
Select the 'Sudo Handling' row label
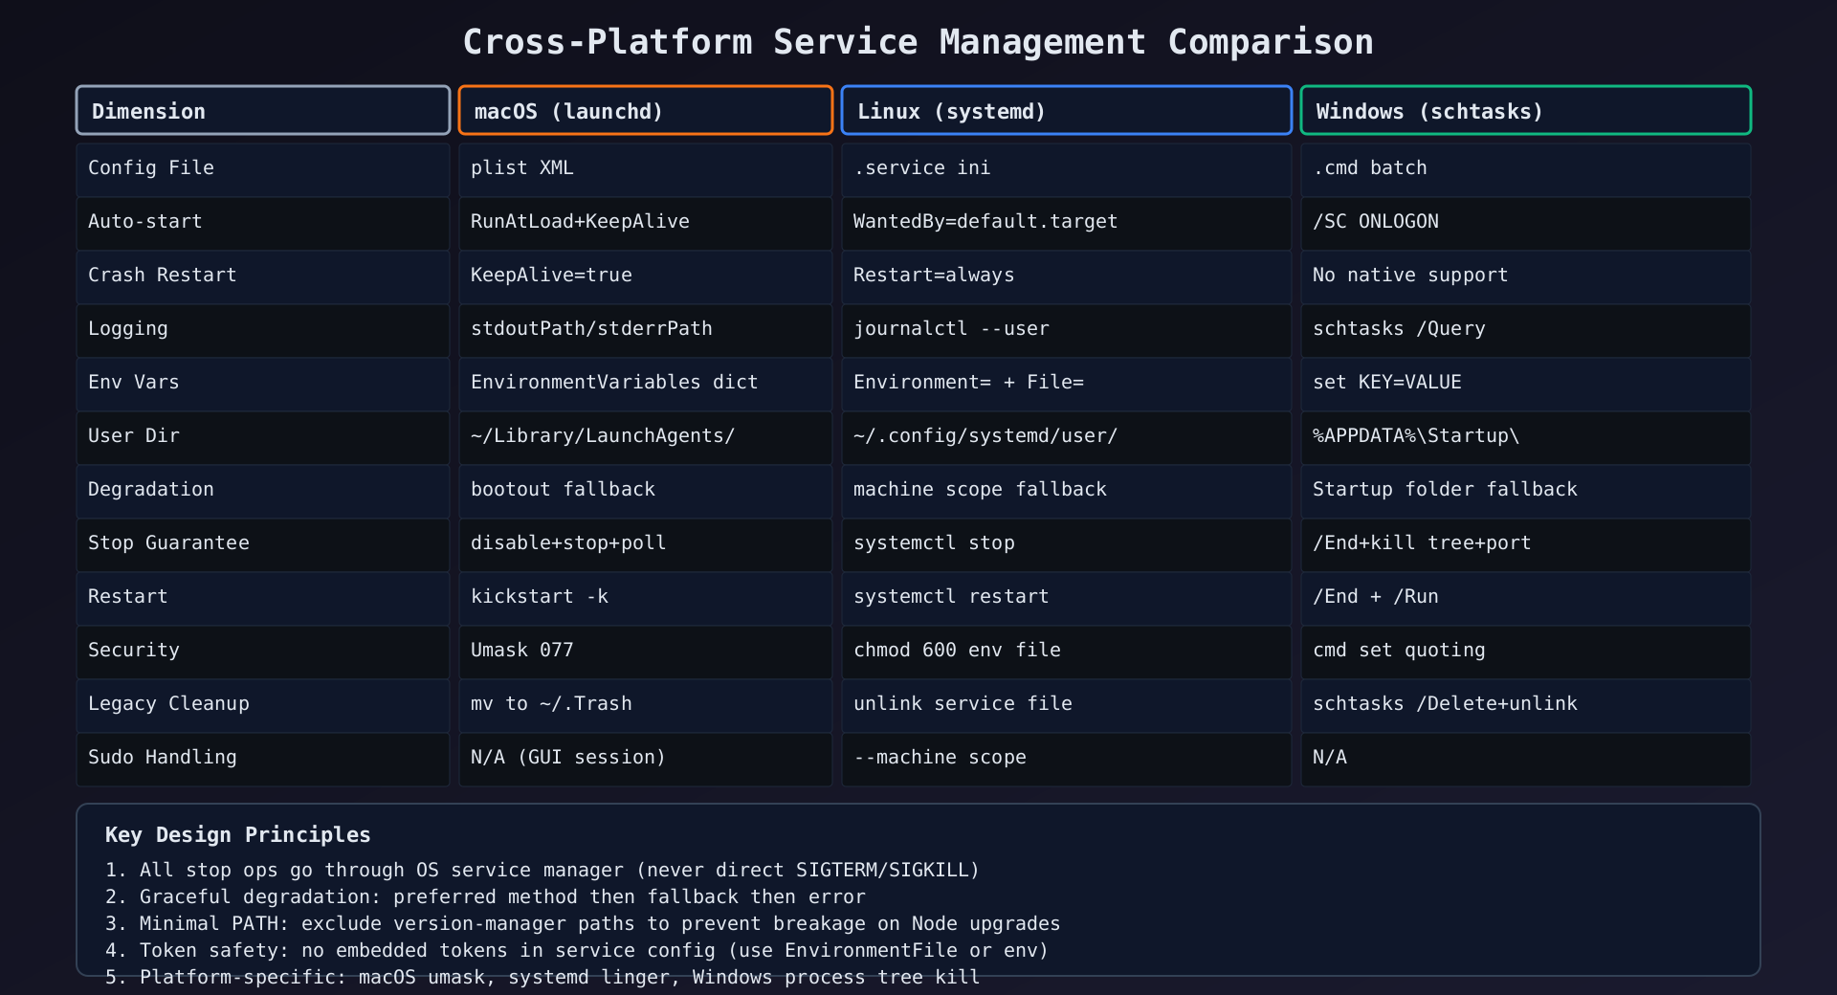(x=263, y=760)
